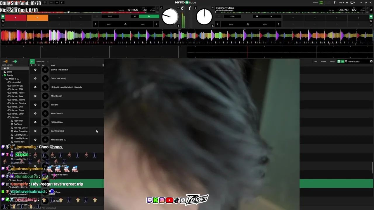
Task: Open the Get Turnt playlist
Action: [x=18, y=124]
